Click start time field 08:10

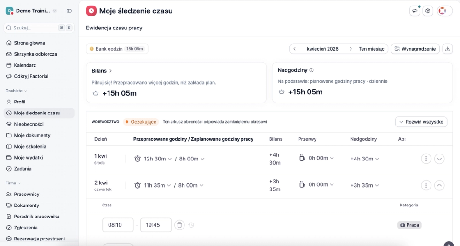(x=118, y=225)
